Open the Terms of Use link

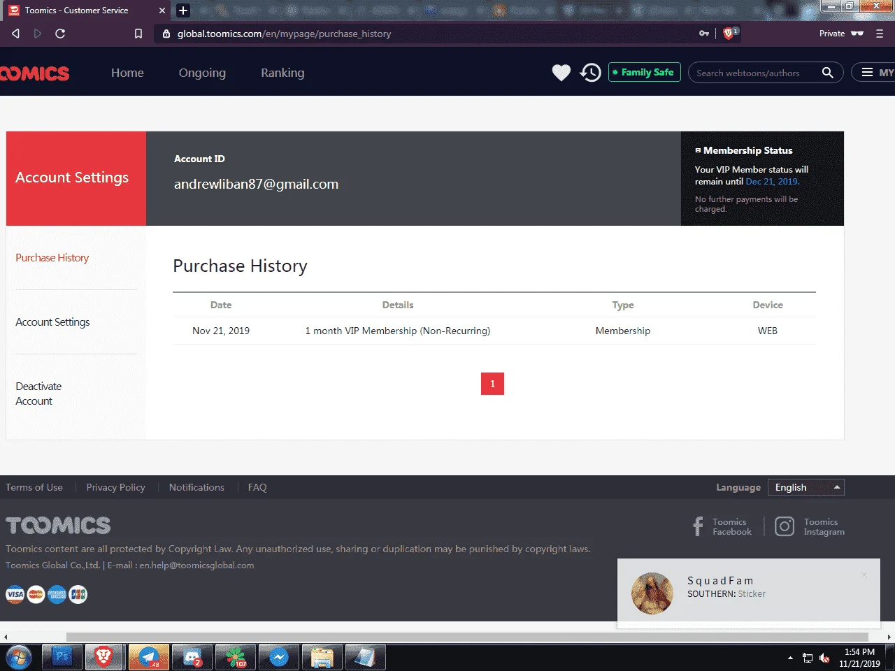34,487
